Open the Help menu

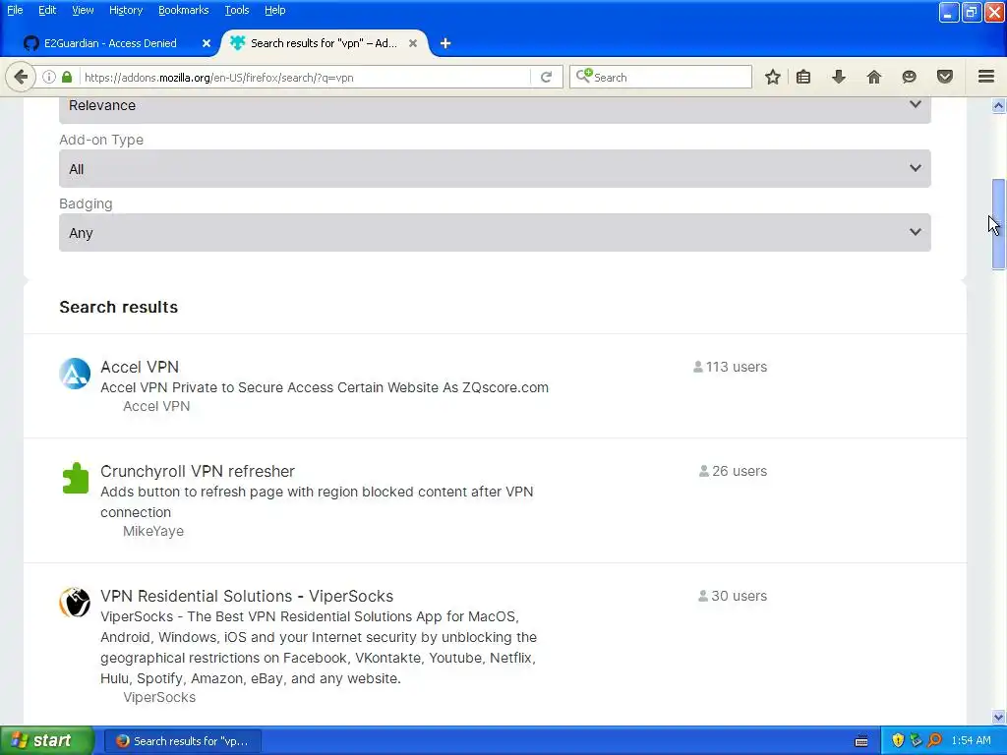(x=275, y=10)
